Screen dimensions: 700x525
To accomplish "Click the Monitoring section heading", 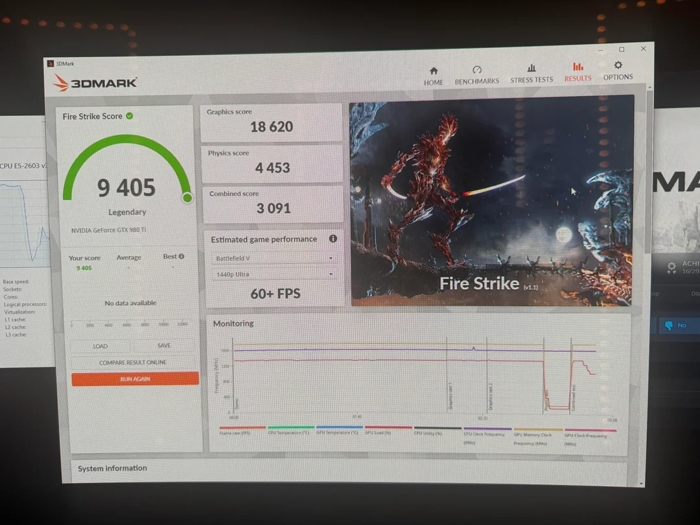I will 233,323.
